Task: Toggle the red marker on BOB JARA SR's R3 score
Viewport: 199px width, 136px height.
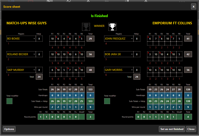Action: pyautogui.click(x=160, y=53)
